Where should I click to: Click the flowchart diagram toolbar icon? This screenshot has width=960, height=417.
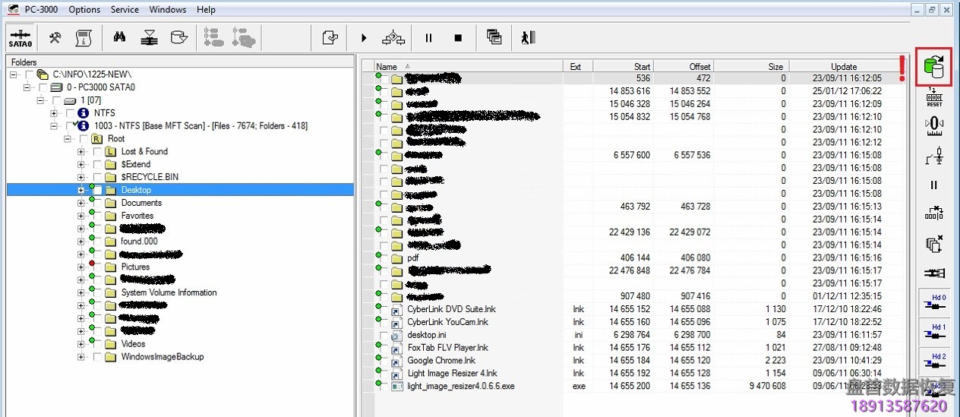coord(393,37)
